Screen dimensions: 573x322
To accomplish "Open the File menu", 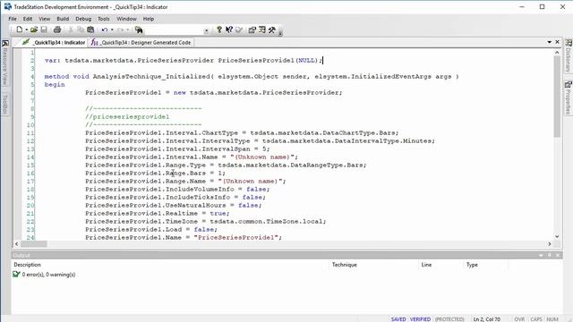I will pos(13,19).
